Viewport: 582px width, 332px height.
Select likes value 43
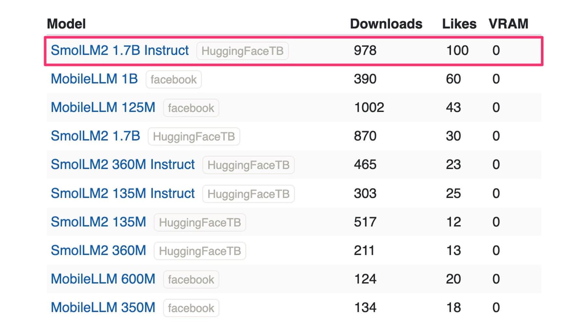453,108
